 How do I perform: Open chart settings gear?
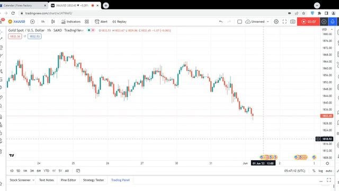coord(276,22)
